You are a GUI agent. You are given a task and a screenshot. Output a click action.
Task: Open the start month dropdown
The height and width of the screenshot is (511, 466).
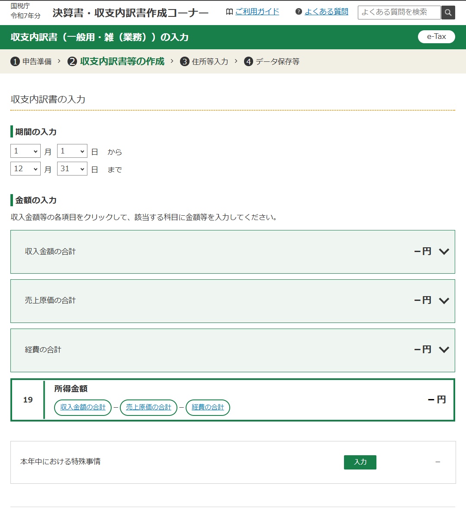click(26, 151)
